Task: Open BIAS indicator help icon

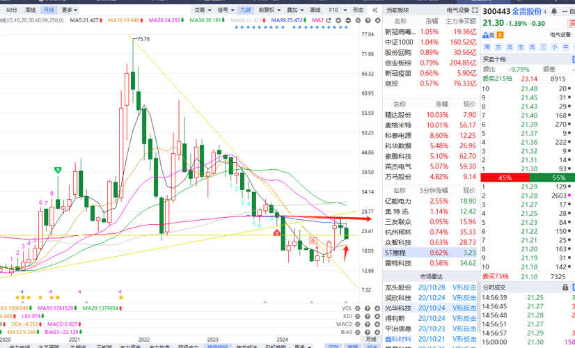Action: click(x=368, y=332)
